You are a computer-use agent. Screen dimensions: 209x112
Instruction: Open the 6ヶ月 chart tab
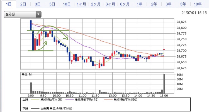(125, 4)
